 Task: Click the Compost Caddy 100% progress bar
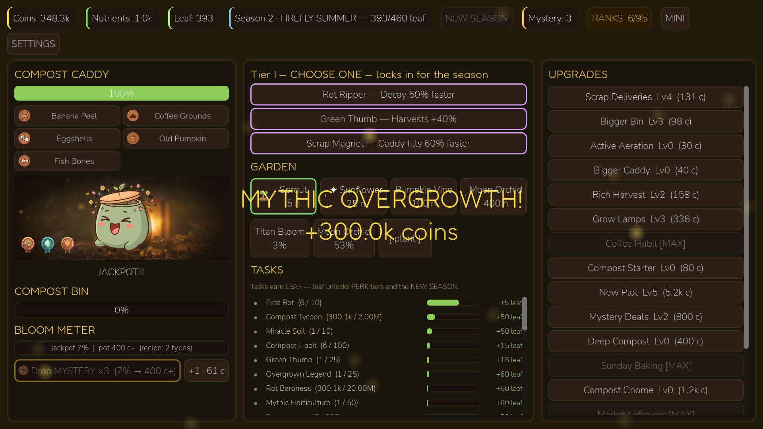coord(122,93)
